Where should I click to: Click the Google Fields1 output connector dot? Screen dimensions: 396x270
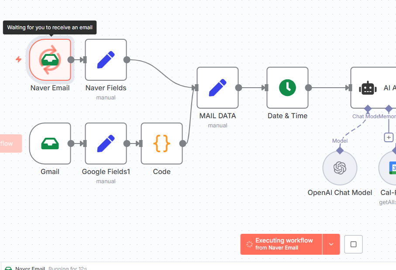(x=127, y=144)
